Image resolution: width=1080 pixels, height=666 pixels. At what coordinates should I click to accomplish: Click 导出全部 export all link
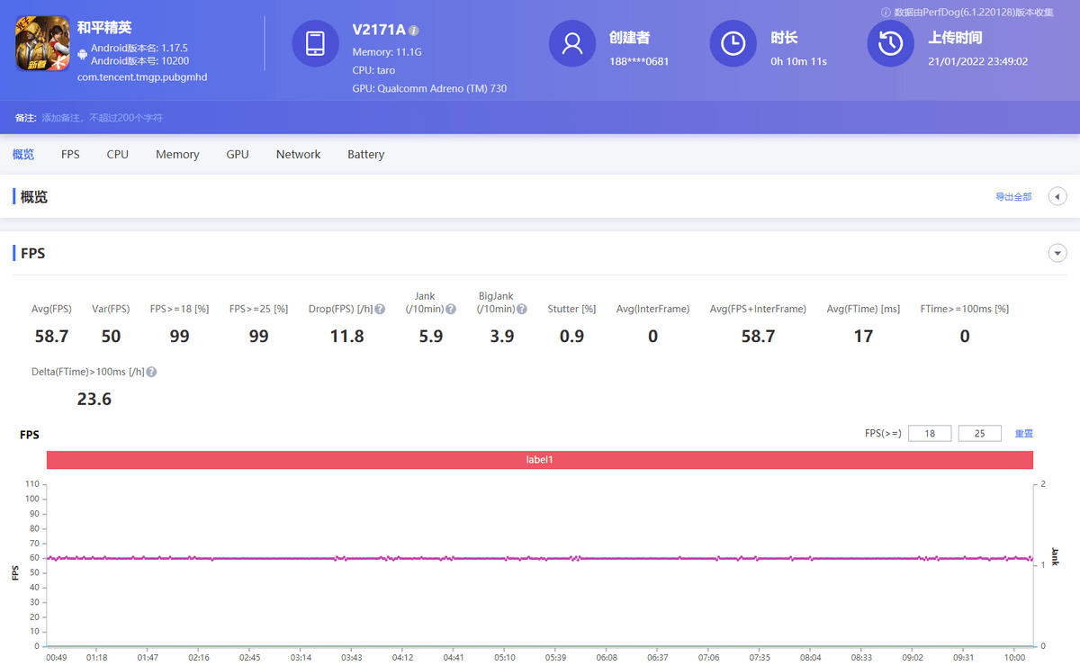[x=1013, y=197]
